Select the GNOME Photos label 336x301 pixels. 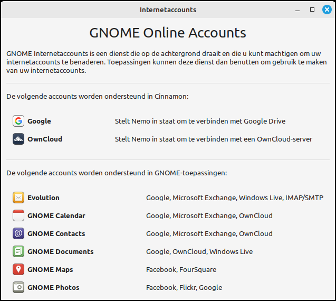pos(53,287)
